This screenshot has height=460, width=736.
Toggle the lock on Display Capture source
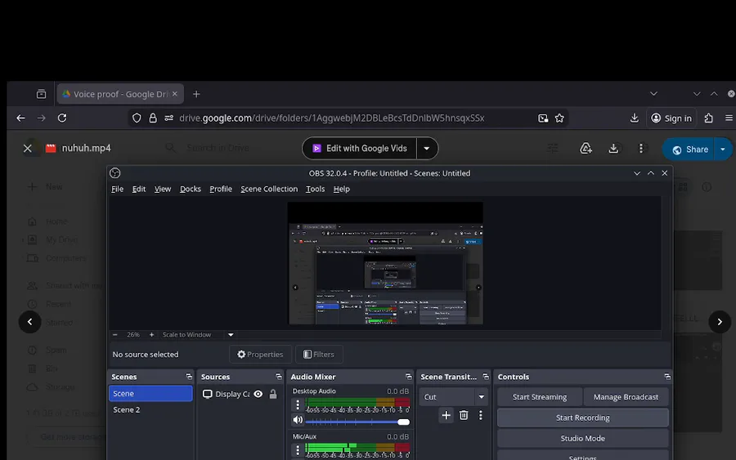click(272, 394)
